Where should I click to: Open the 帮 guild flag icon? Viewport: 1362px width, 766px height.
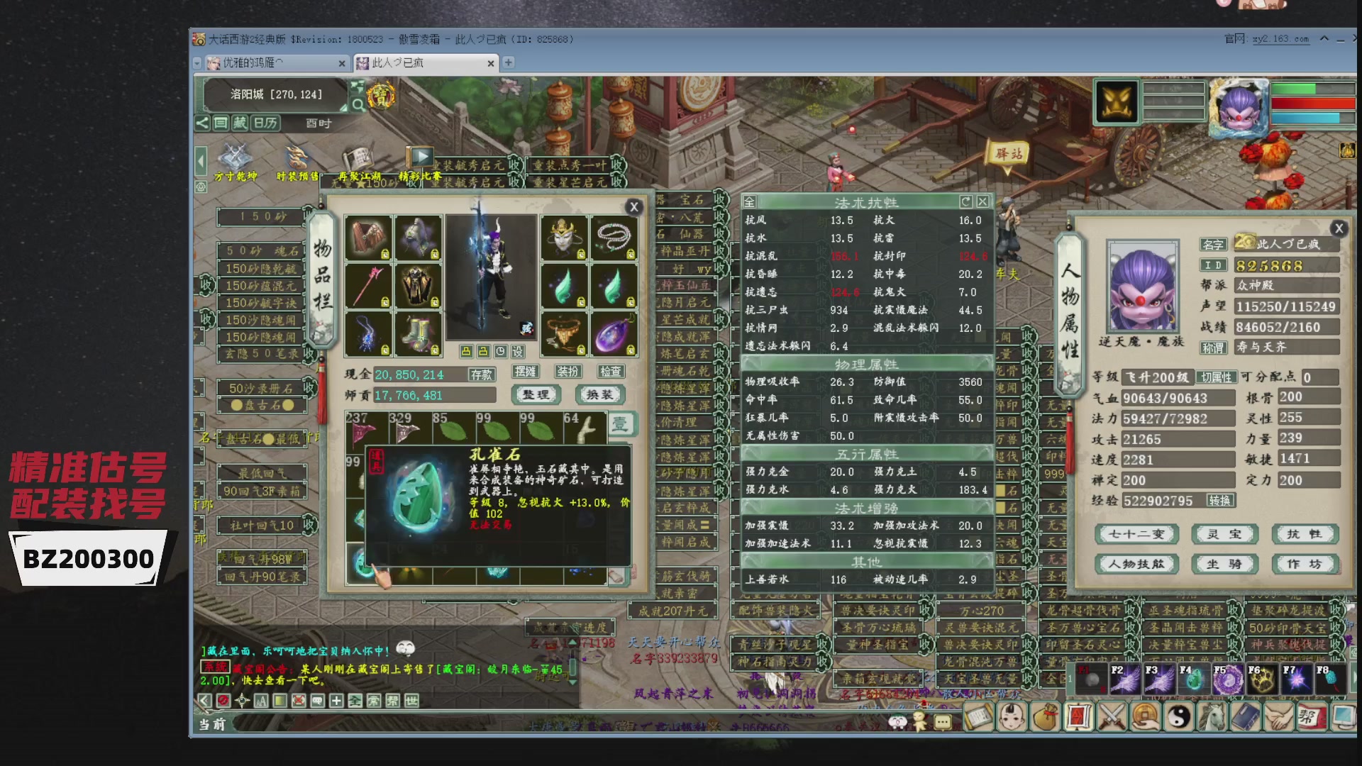coord(1312,718)
